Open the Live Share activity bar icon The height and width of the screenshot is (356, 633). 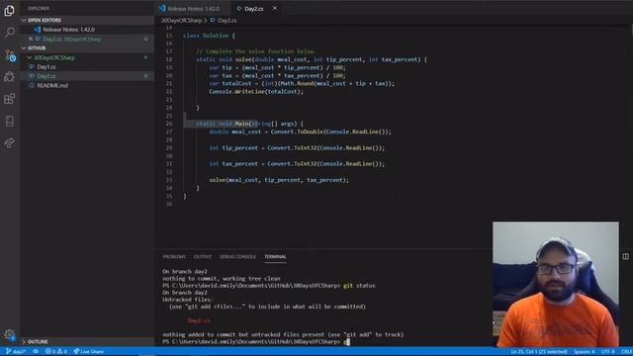(x=9, y=142)
